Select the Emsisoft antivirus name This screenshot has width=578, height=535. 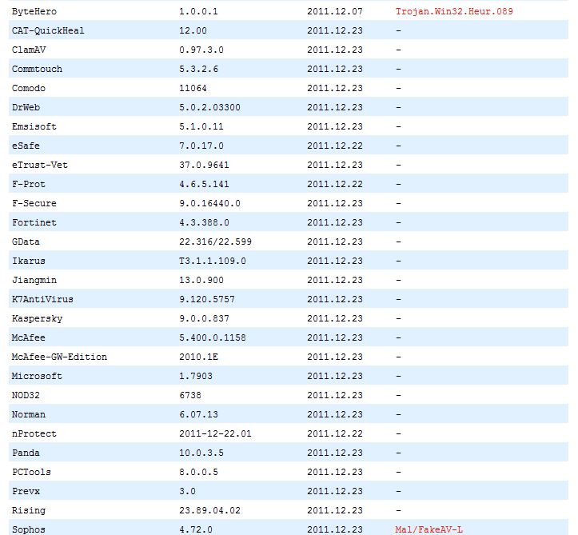34,126
